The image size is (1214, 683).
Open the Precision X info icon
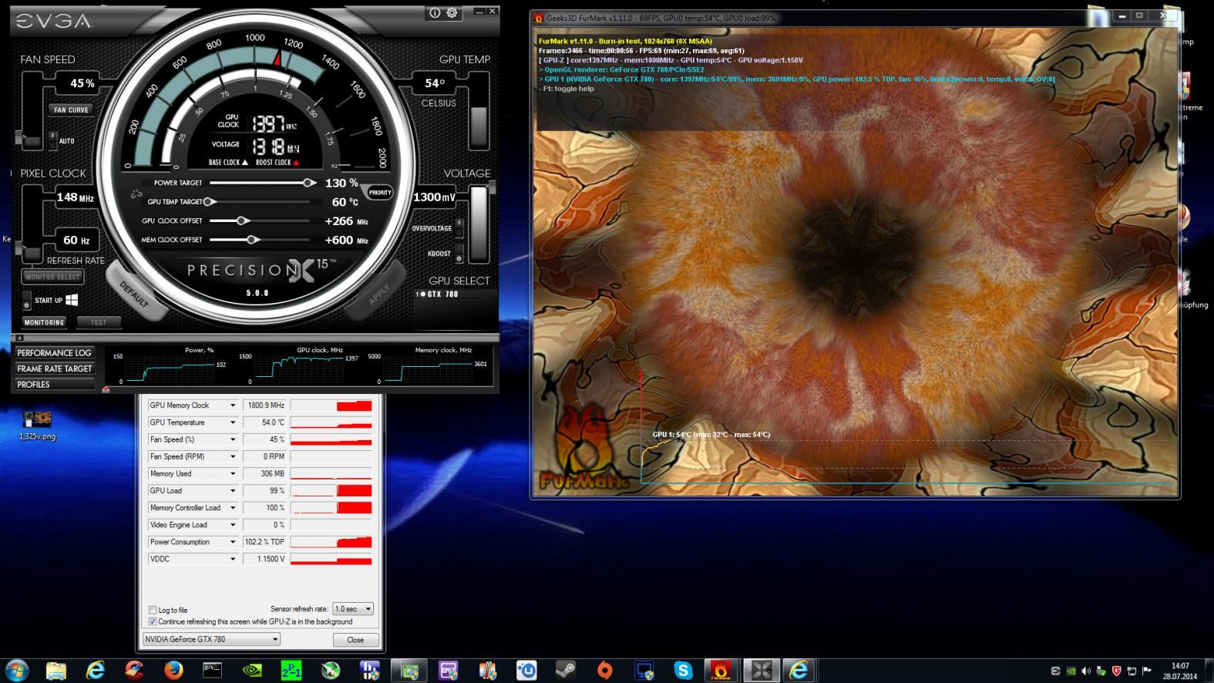pos(435,12)
